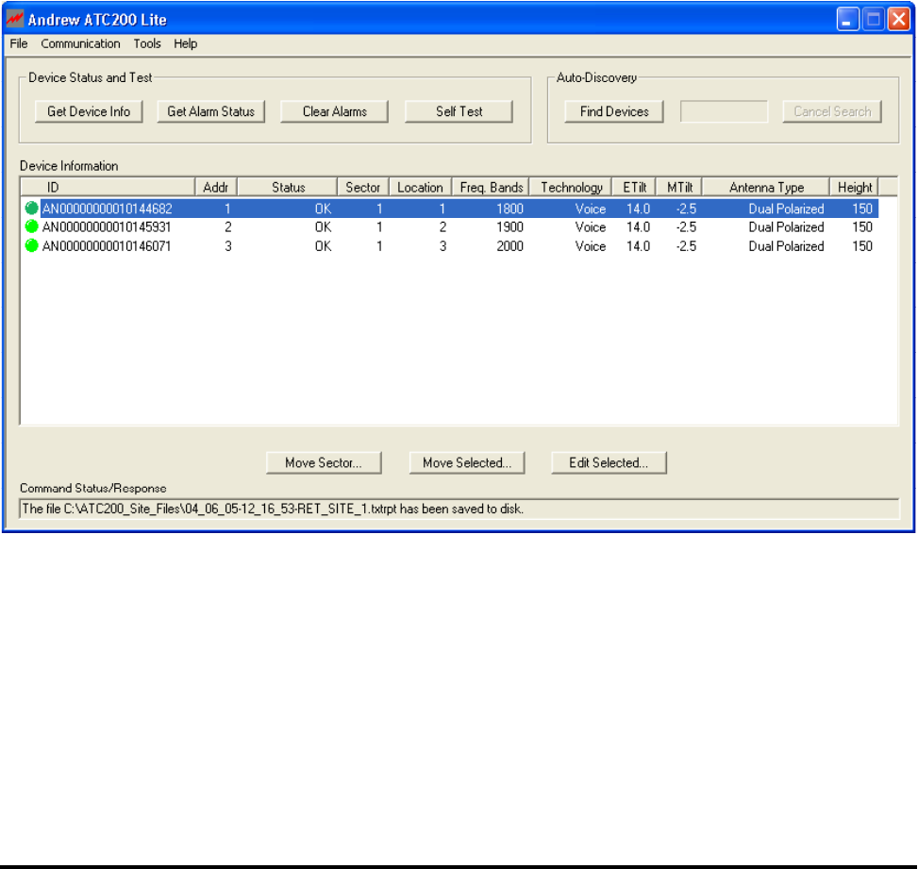The height and width of the screenshot is (869, 918).
Task: Select device row AN00000000010144682
Action: click(450, 209)
